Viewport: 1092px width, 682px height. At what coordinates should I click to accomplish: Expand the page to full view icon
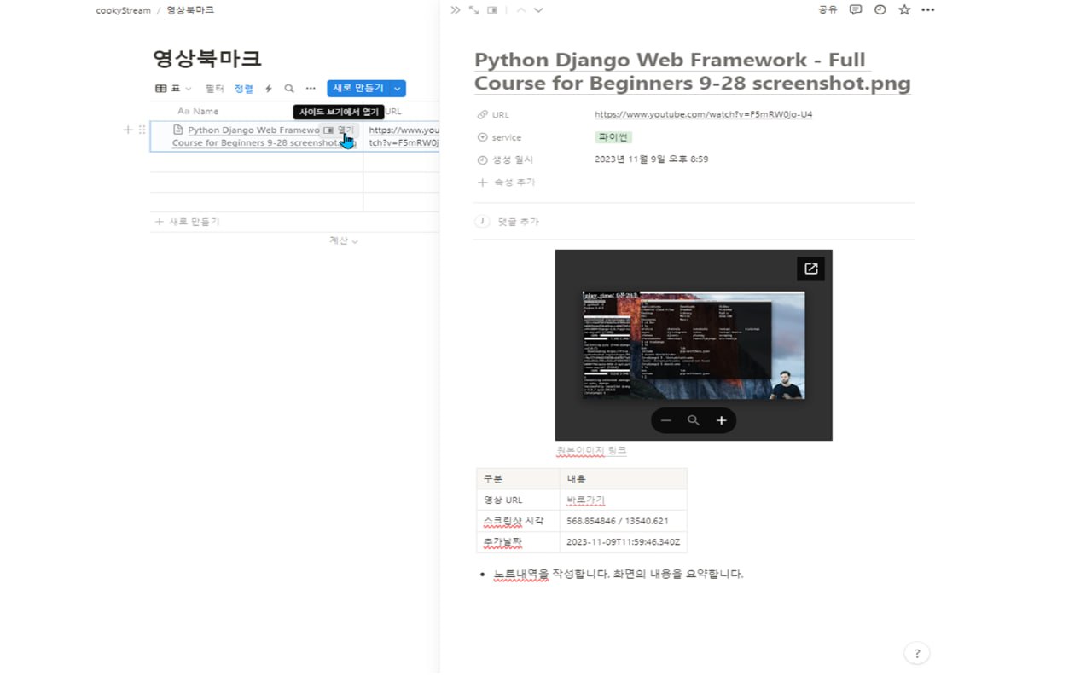pos(473,9)
